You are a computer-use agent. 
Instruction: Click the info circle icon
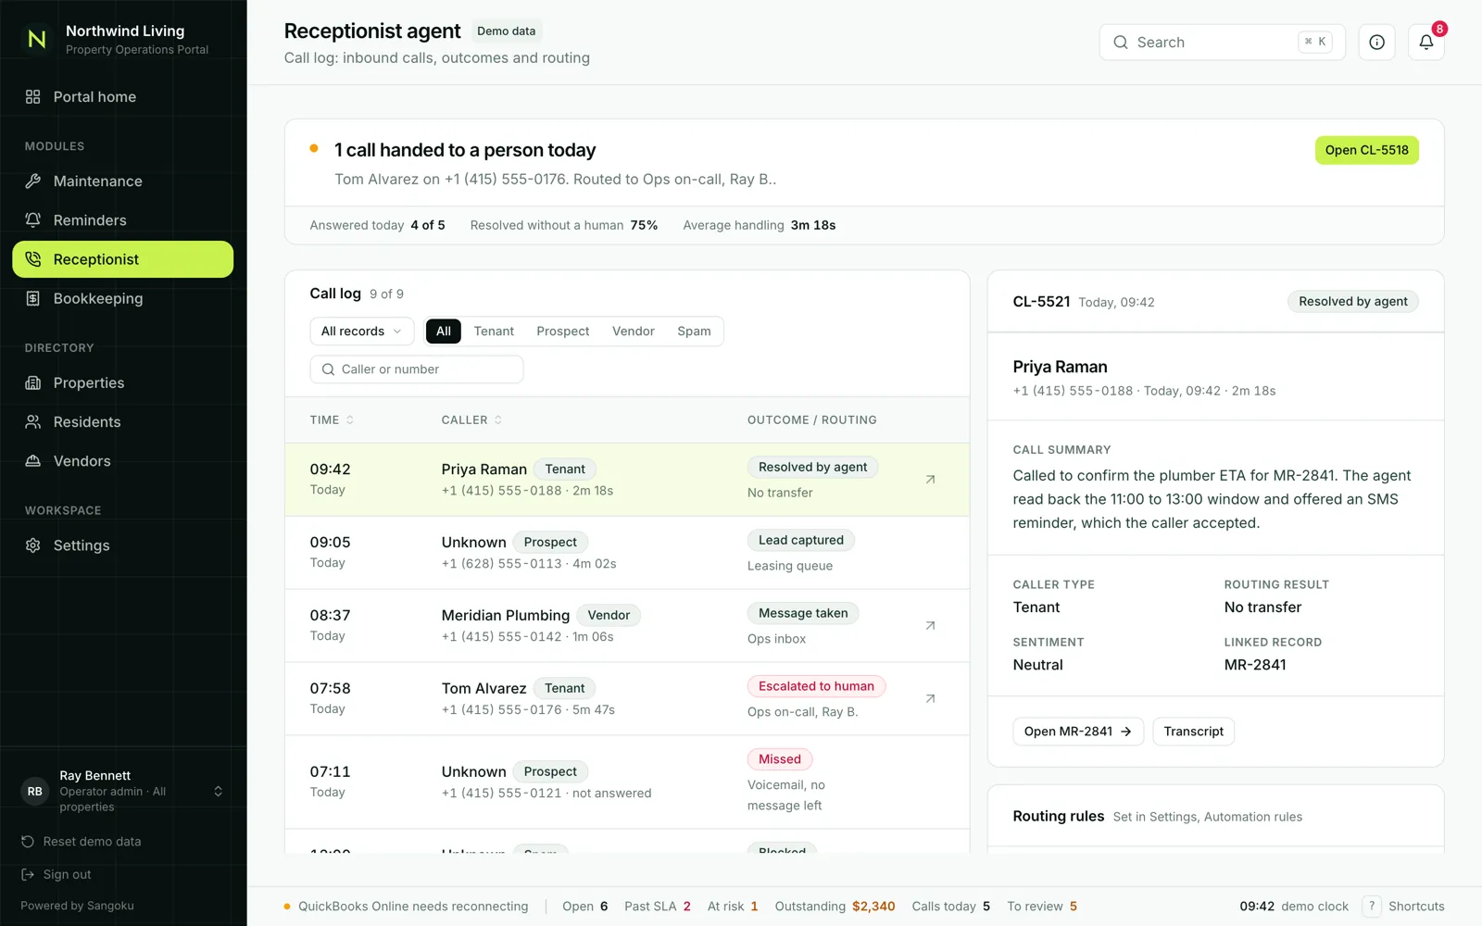[1376, 42]
